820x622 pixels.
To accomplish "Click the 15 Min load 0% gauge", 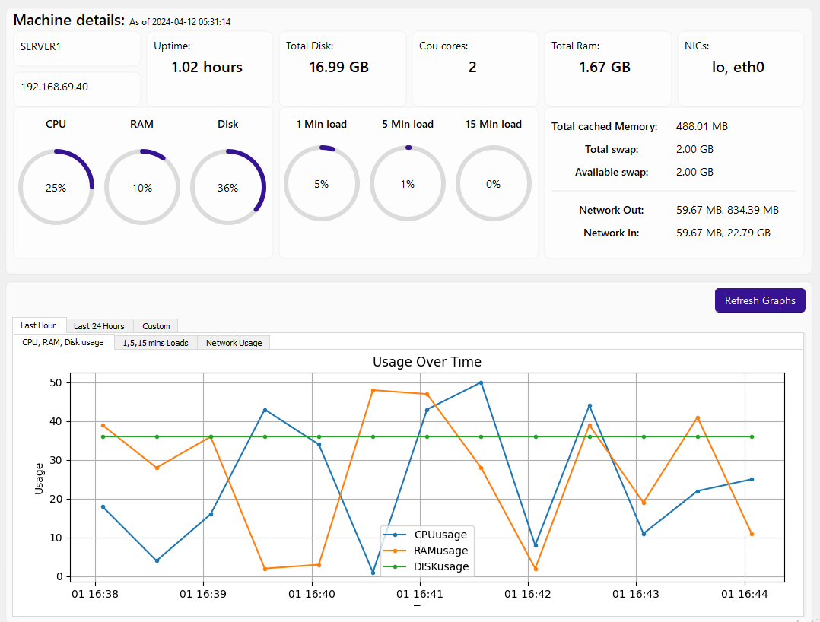I will pyautogui.click(x=493, y=183).
